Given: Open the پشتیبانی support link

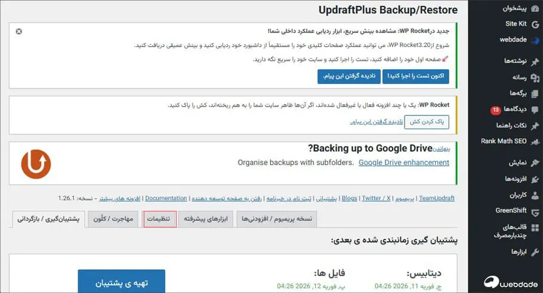Looking at the screenshot, I should tap(326, 199).
